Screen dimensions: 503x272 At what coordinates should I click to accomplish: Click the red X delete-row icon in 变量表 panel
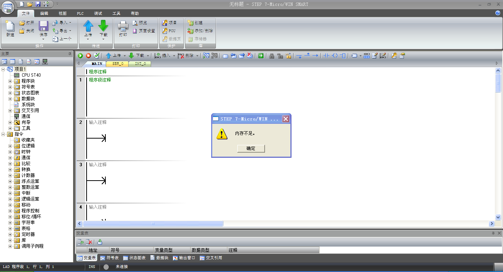point(89,242)
